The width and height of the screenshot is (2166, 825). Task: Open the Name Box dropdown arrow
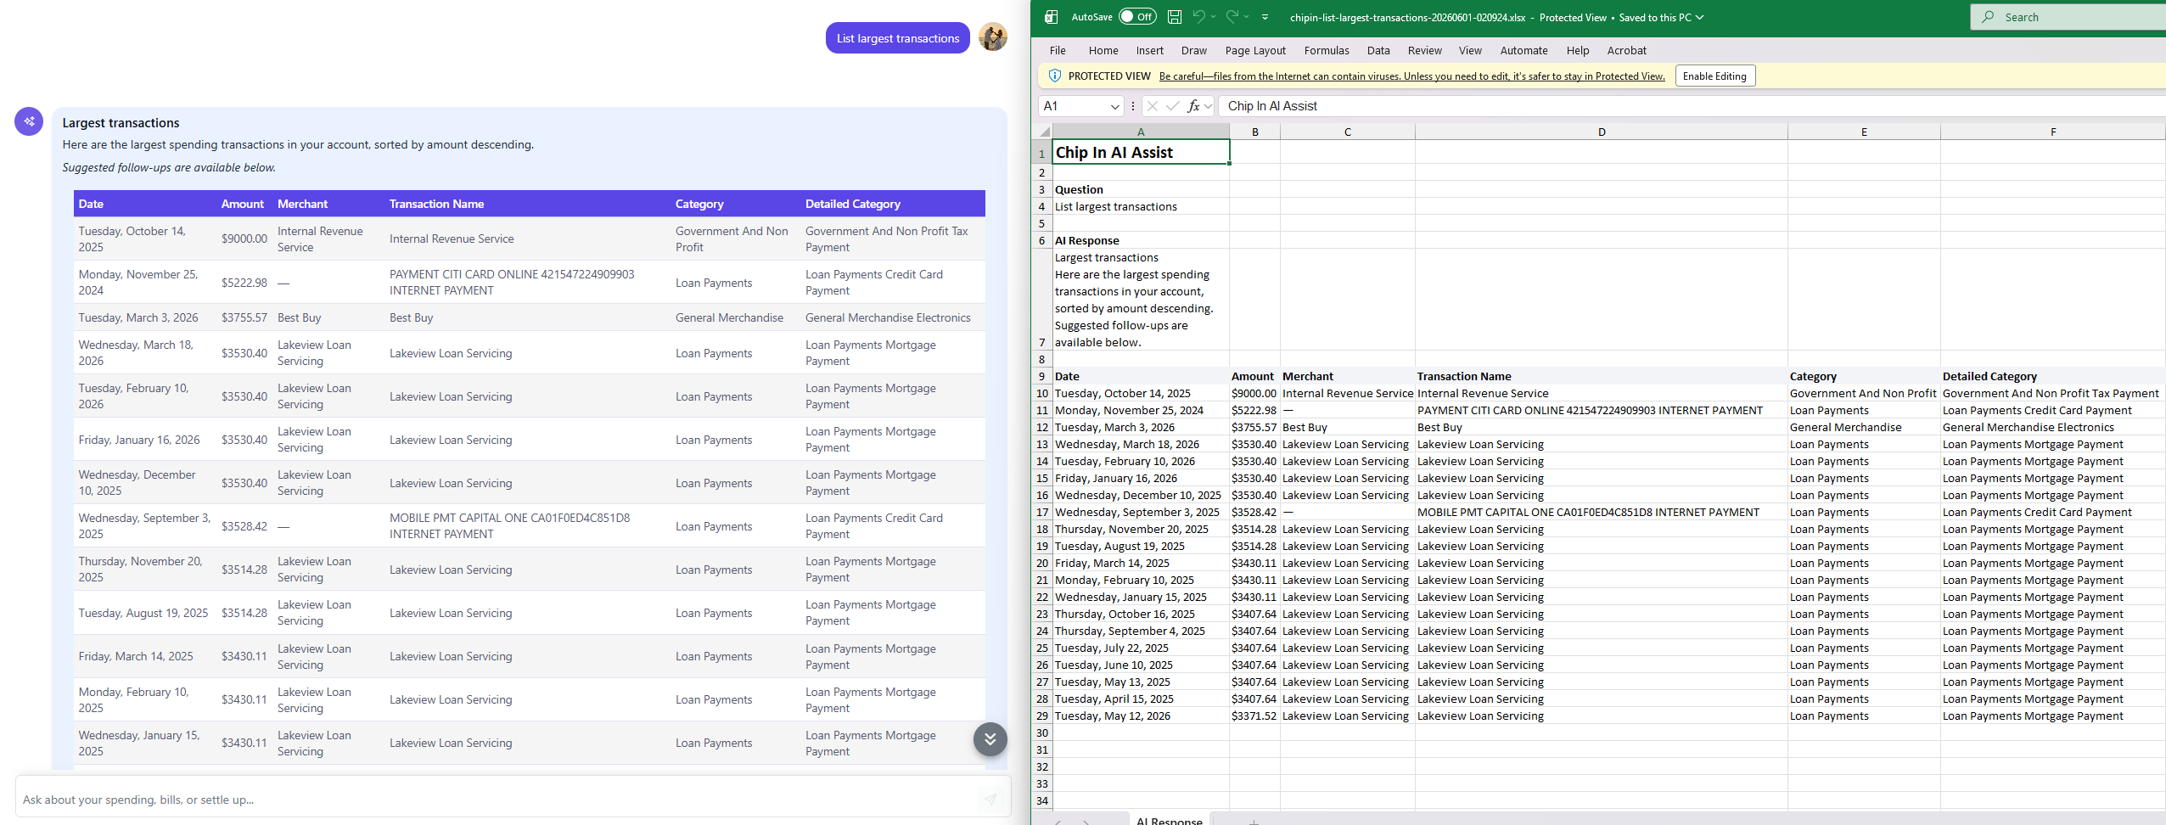(x=1114, y=106)
